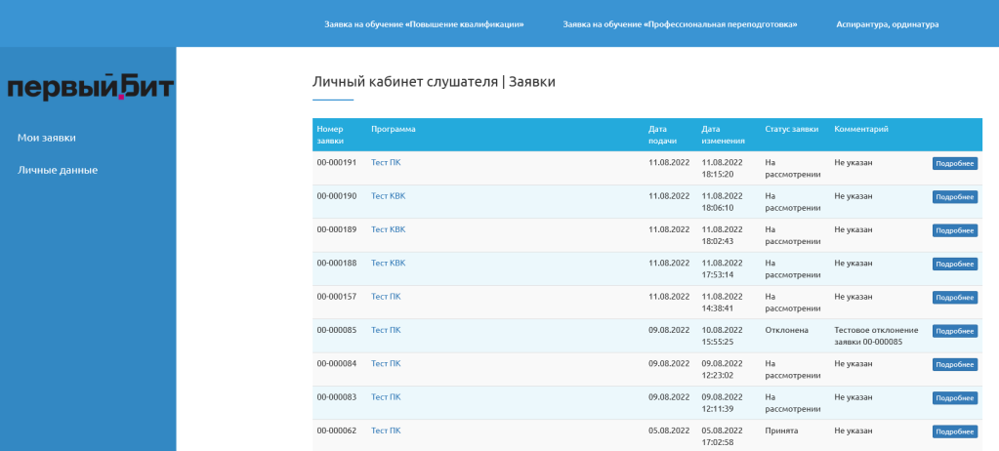Click change timestamp 05.08.2022 17:02:58
This screenshot has width=999, height=451.
coord(722,436)
